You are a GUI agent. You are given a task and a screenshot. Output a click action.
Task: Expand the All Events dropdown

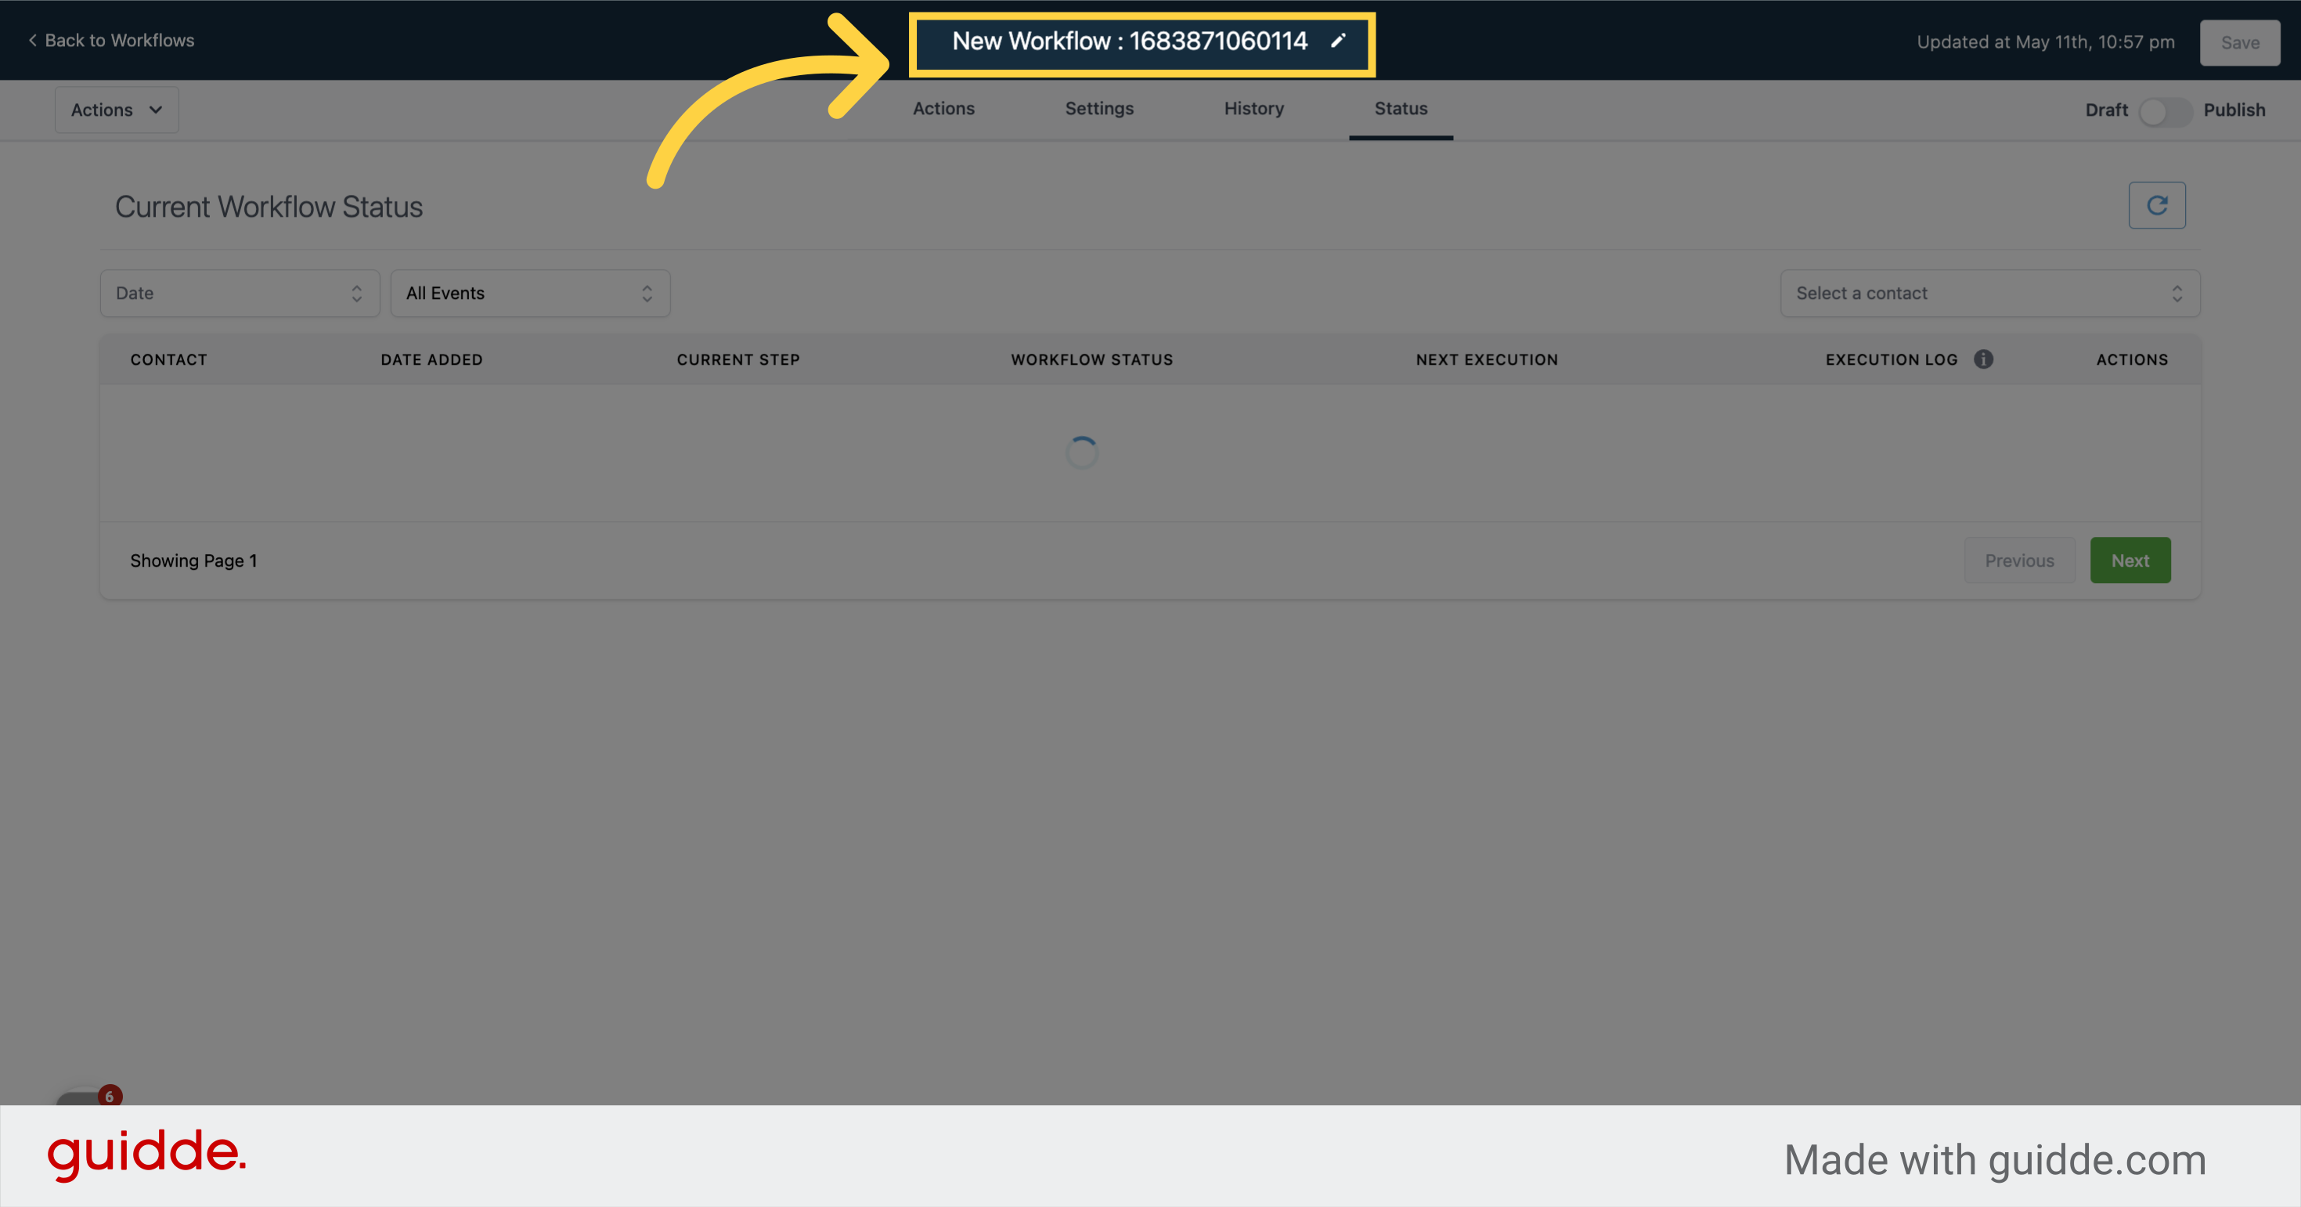coord(530,293)
